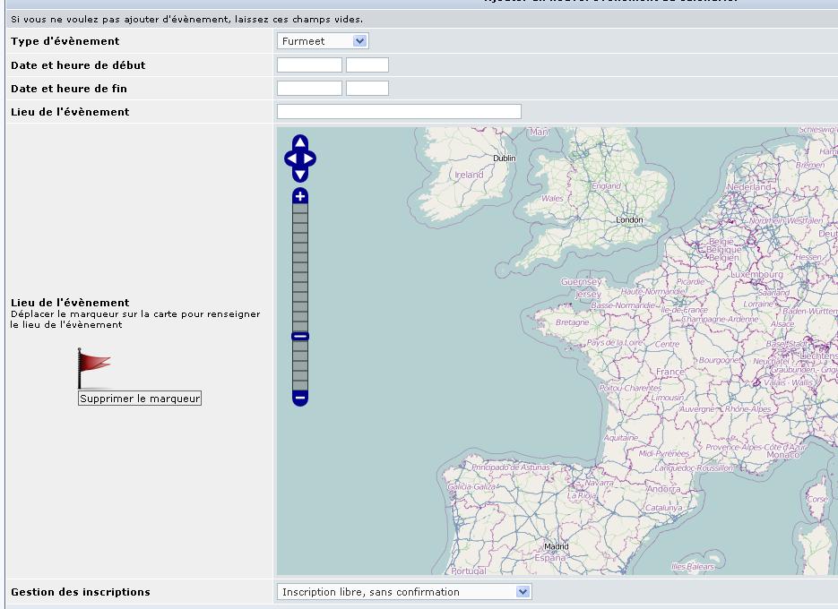
Task: Click the map zoom slider handle
Action: pyautogui.click(x=300, y=337)
